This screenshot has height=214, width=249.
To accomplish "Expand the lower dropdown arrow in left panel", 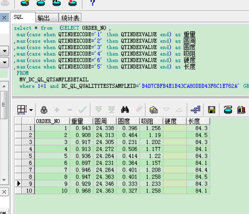I will (x=5, y=62).
